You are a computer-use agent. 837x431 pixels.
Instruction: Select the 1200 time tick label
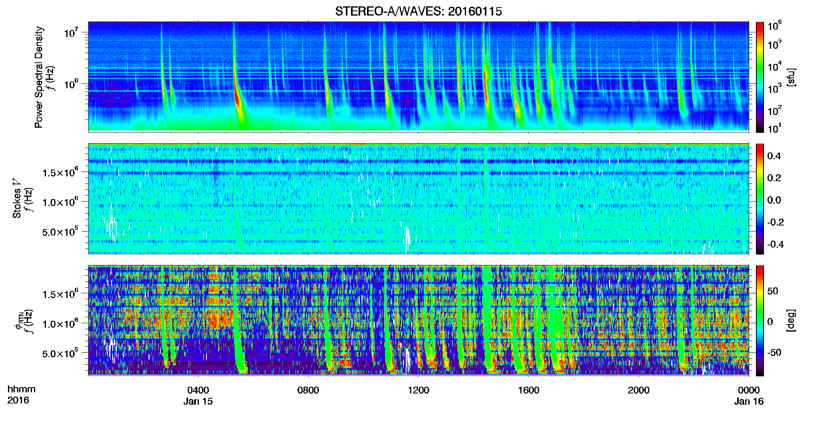[x=418, y=390]
